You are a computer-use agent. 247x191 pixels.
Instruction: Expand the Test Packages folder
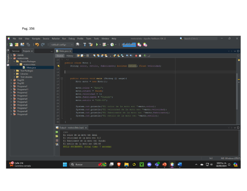14,71
